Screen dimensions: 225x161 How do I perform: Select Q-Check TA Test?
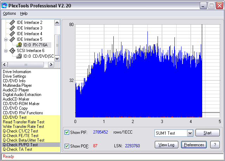coord(31,149)
